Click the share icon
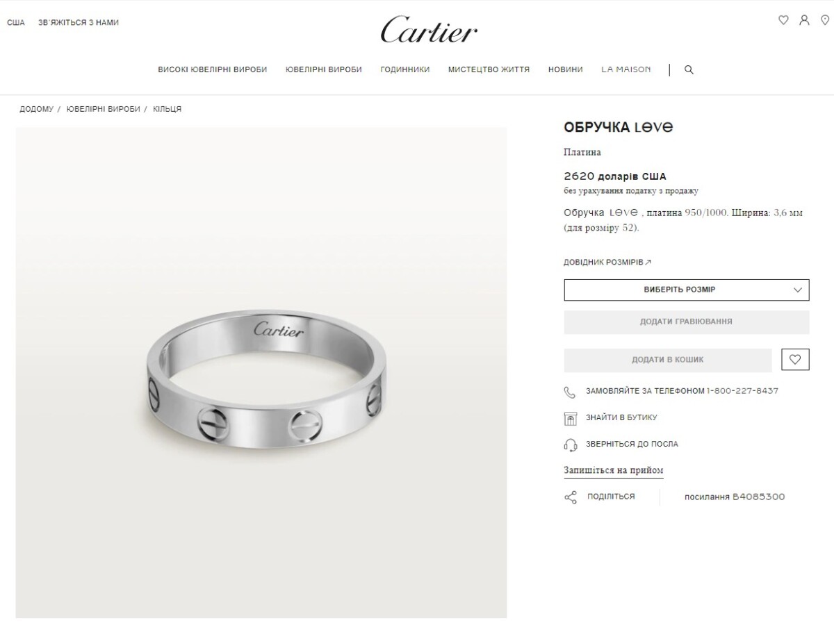834x623 pixels. [571, 497]
